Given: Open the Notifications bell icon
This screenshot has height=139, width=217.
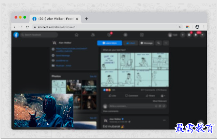Looking at the screenshot, I should 196,35.
